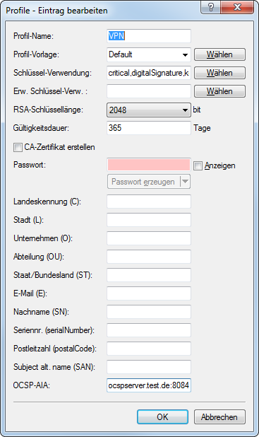Viewport: 259px width, 437px height.
Task: Cancel with the Abbrechen button
Action: pyautogui.click(x=219, y=417)
